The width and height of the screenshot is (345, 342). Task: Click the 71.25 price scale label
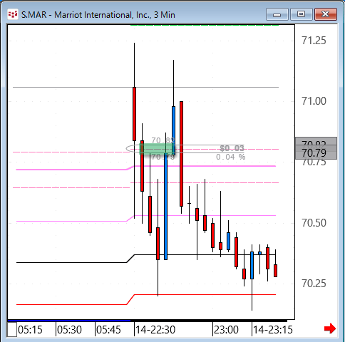tap(314, 41)
